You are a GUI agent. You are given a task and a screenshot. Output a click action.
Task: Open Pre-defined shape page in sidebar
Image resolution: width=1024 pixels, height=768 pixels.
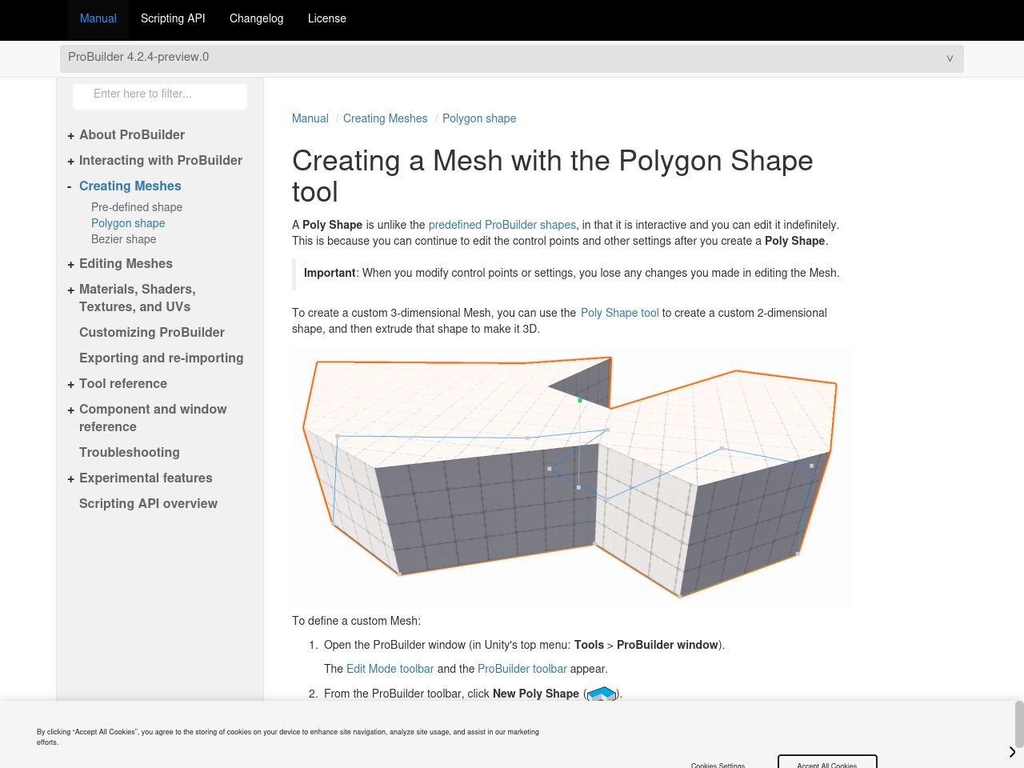point(137,207)
